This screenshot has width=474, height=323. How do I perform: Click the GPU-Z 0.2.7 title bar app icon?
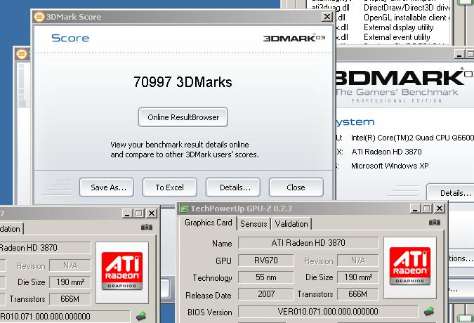[183, 208]
